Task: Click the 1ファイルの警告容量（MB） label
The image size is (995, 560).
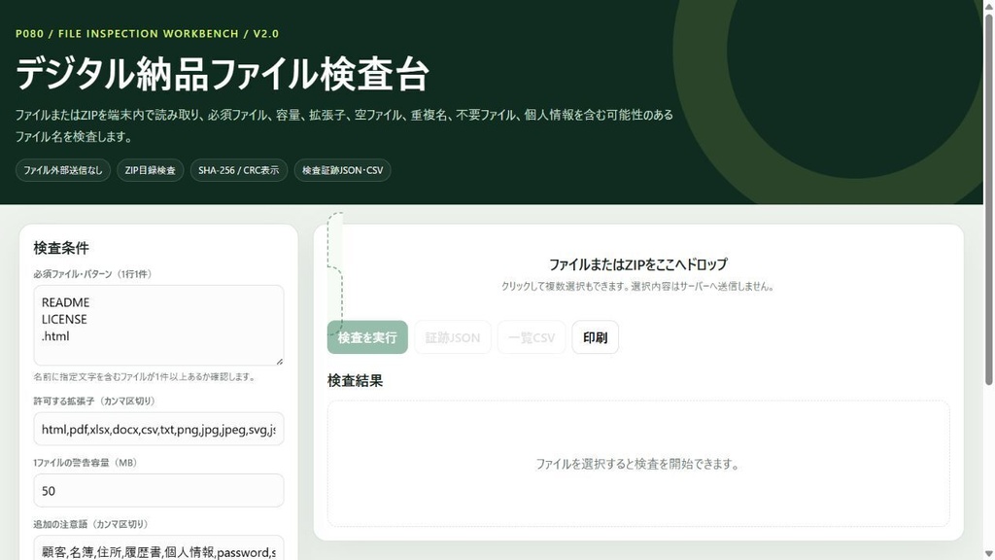Action: point(86,463)
